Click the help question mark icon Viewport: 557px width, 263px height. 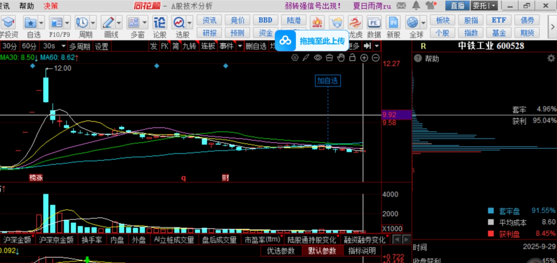coord(418,58)
